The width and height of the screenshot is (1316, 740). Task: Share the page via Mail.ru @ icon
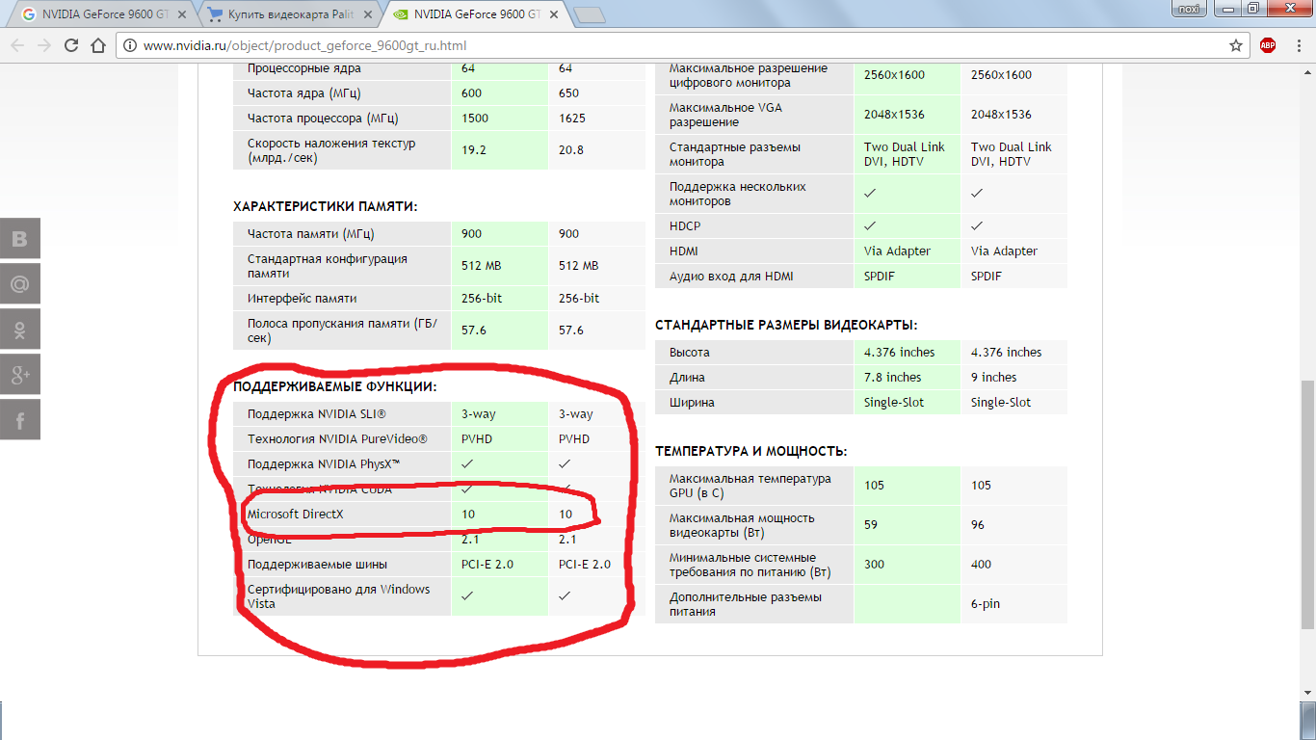coord(20,284)
